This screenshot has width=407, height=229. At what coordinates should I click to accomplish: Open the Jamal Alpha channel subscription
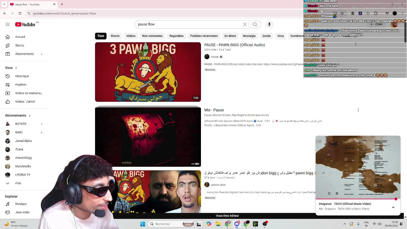coord(24,141)
